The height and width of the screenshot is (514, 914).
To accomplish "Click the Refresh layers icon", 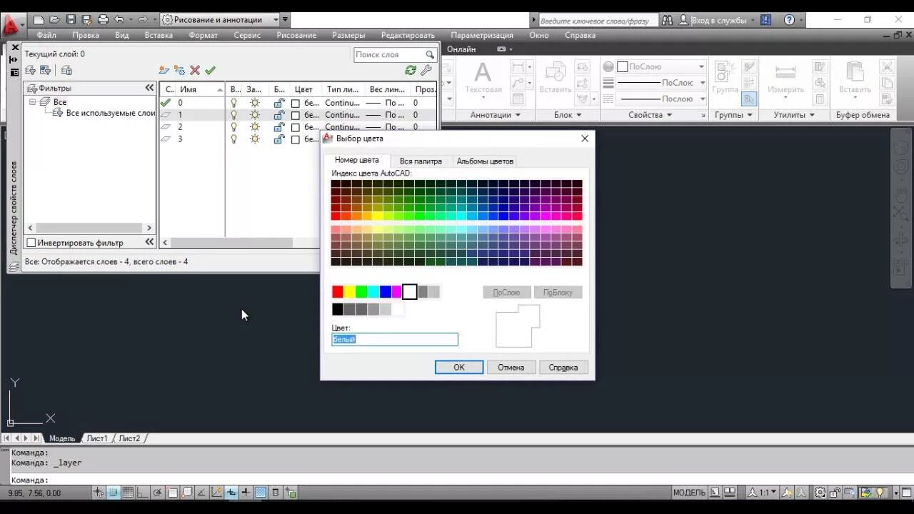I will (411, 70).
